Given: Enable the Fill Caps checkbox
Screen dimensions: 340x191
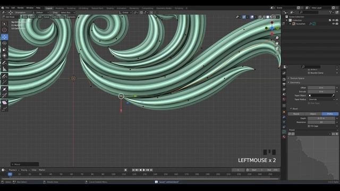Looking at the screenshot, I should click(309, 126).
